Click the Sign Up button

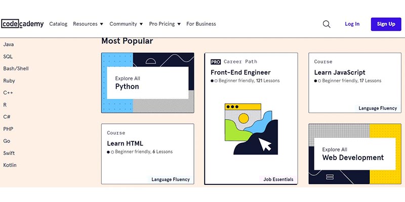pos(386,24)
